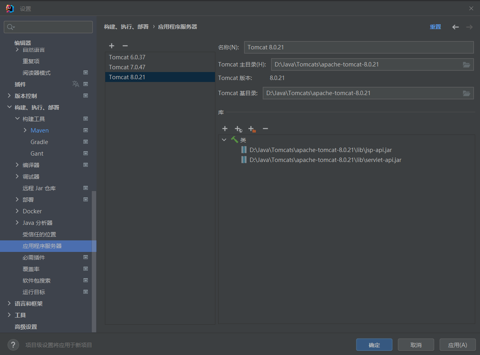Select jsp-api.jar library entry
Screen dimensions: 480x355
[317, 150]
